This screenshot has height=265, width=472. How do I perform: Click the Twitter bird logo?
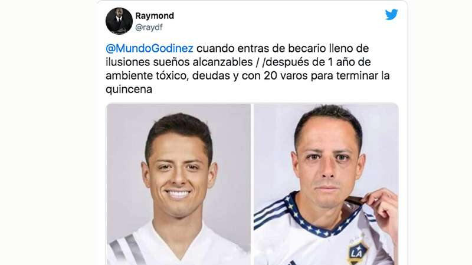(391, 14)
